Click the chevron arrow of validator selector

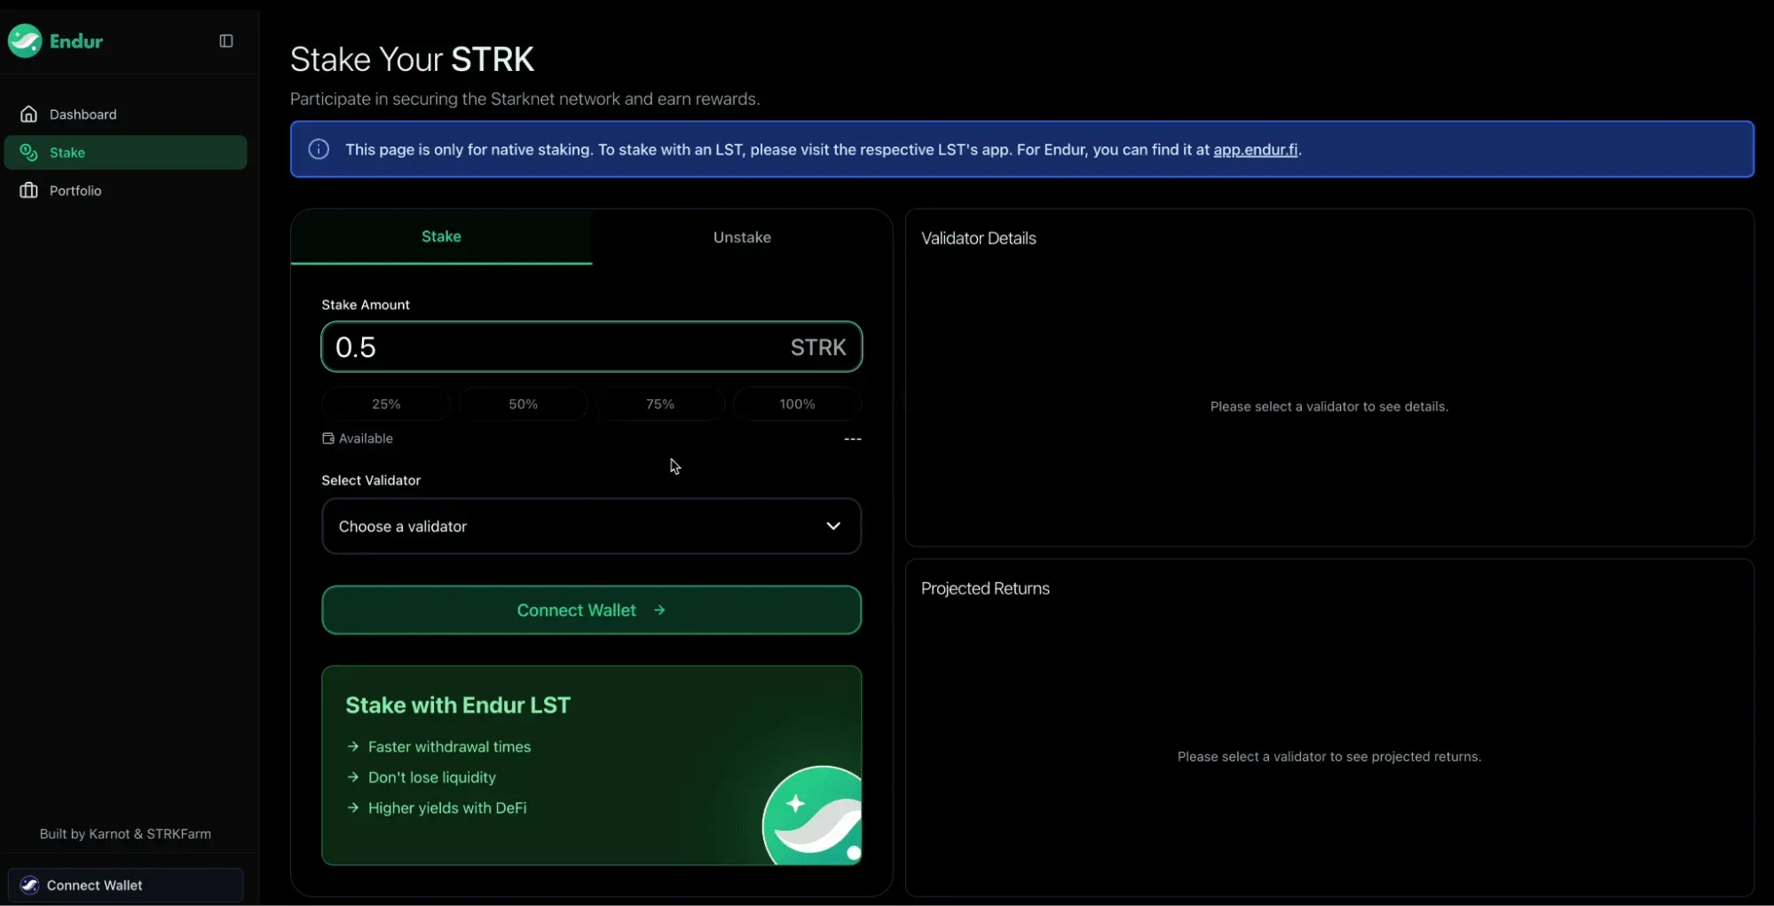(x=833, y=526)
